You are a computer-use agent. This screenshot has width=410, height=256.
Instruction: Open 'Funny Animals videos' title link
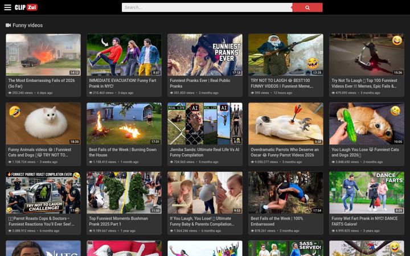39,152
